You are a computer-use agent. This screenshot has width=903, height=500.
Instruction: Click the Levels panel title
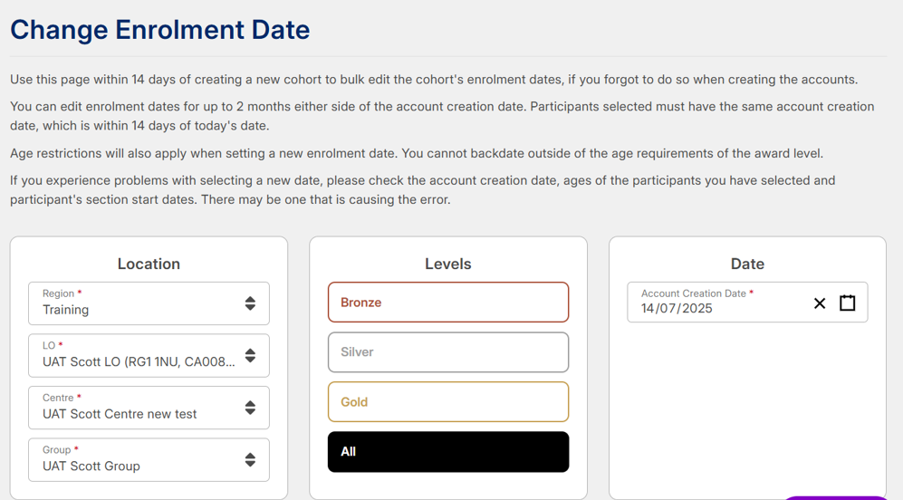tap(448, 264)
